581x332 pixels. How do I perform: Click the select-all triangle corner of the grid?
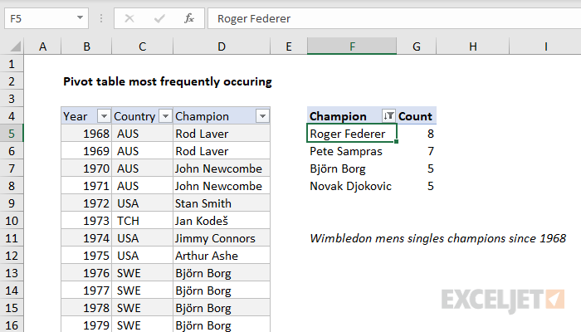point(15,46)
